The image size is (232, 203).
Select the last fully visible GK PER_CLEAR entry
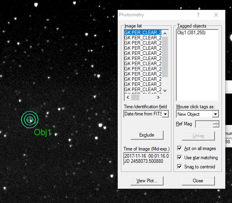143,90
